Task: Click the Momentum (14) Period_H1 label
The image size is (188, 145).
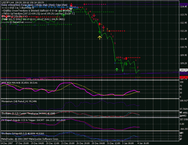Action: (x=19, y=101)
